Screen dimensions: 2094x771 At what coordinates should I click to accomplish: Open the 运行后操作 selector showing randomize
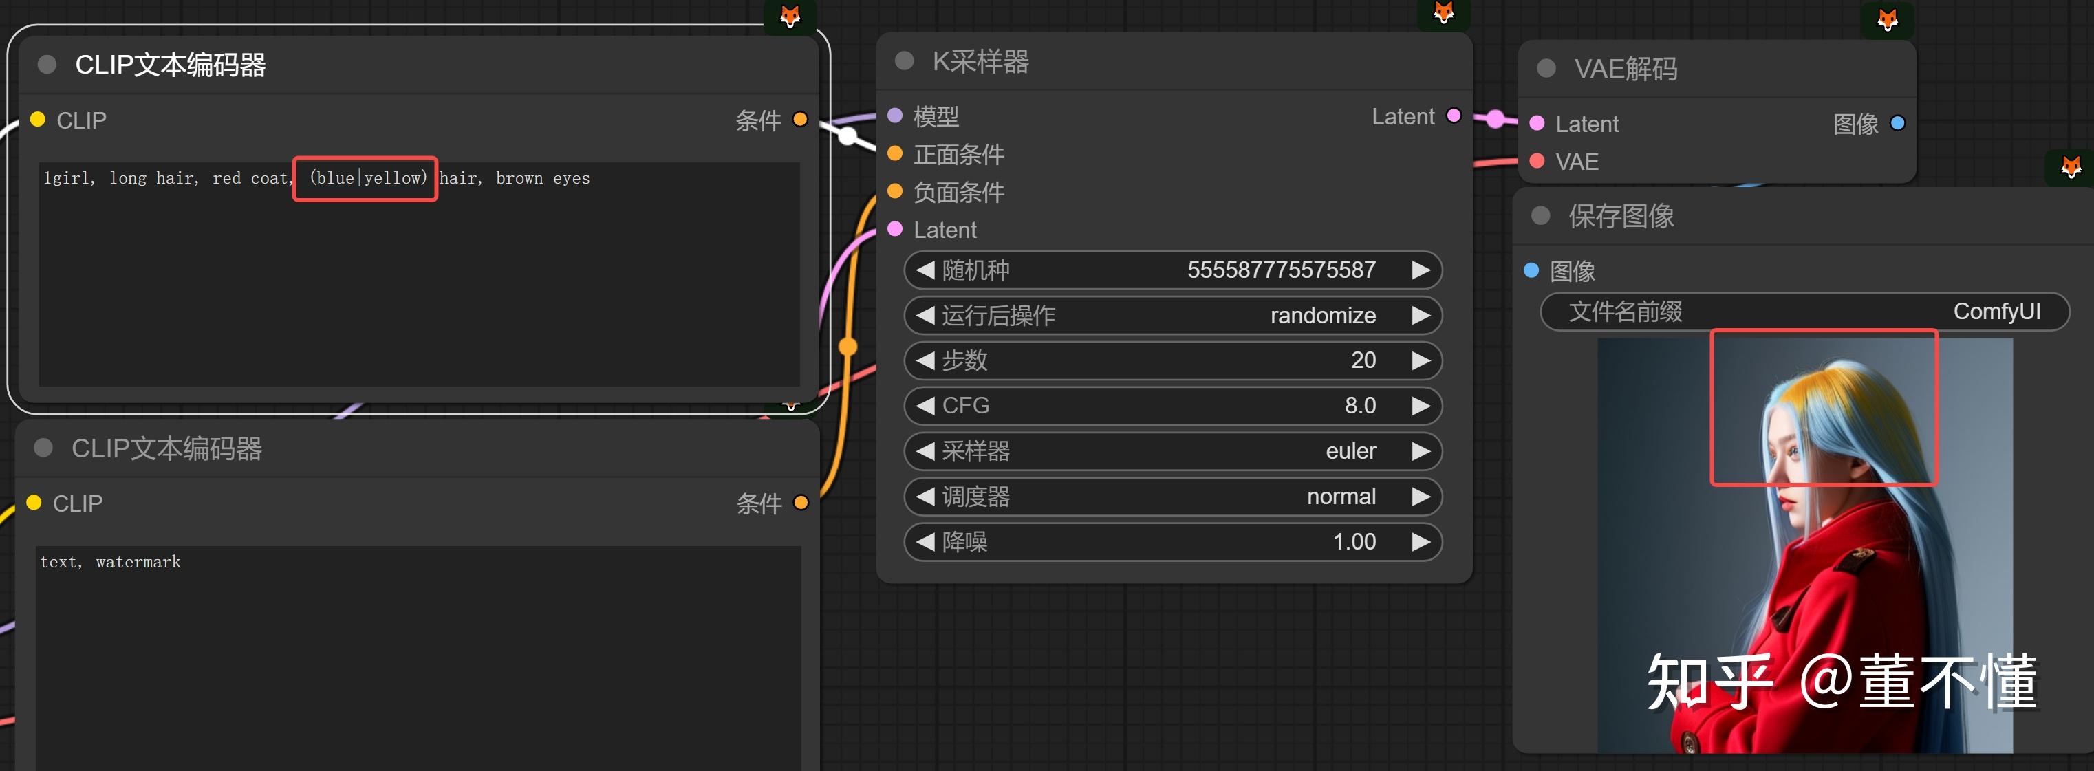tap(1174, 315)
